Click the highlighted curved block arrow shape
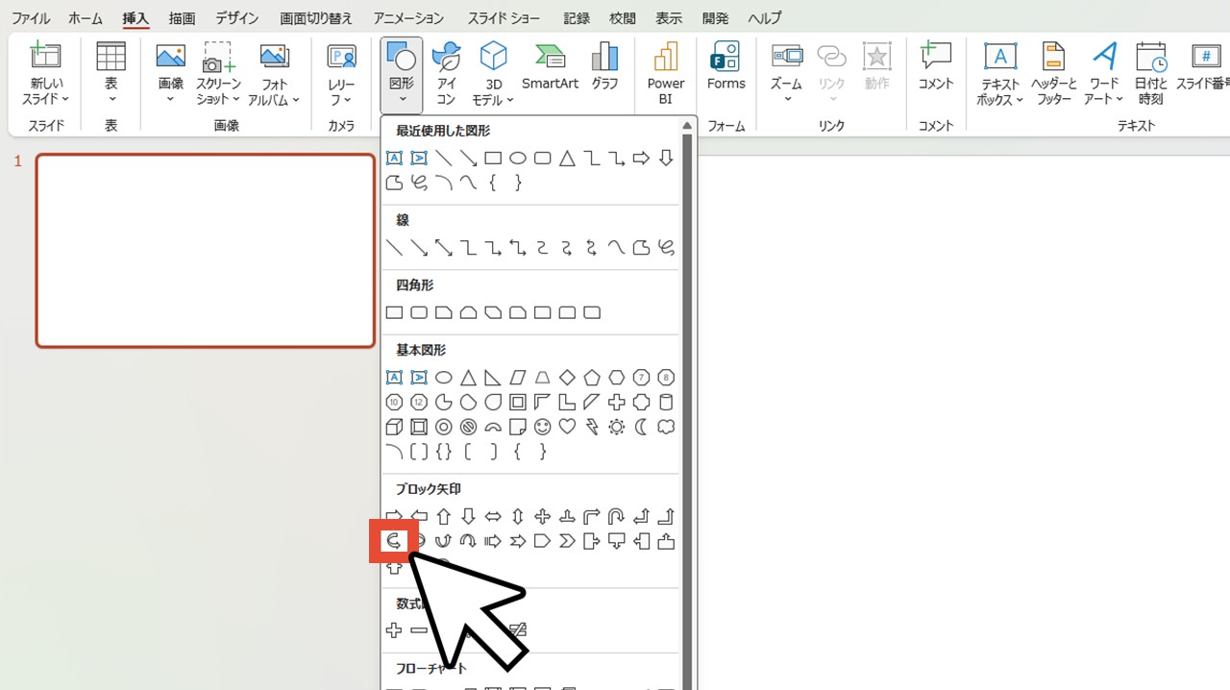This screenshot has width=1230, height=690. tap(394, 541)
